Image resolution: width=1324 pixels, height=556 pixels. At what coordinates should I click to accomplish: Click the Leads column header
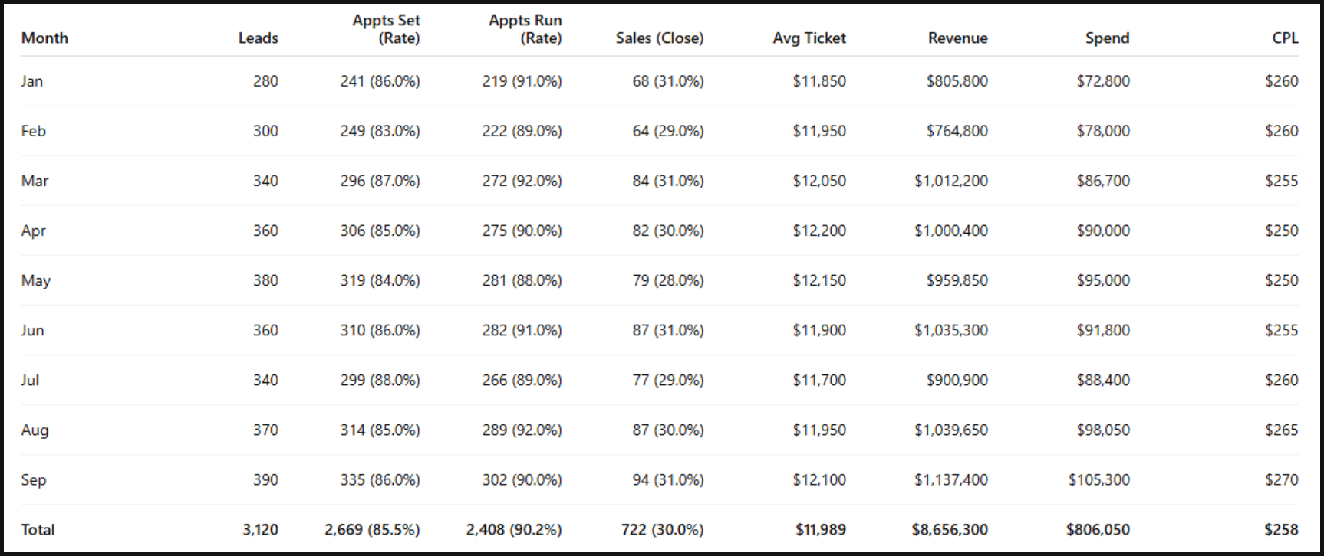(x=258, y=38)
